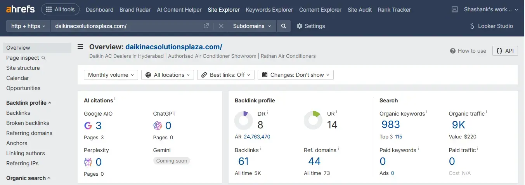
Task: Click the Ahrefs logo
Action: coord(20,9)
